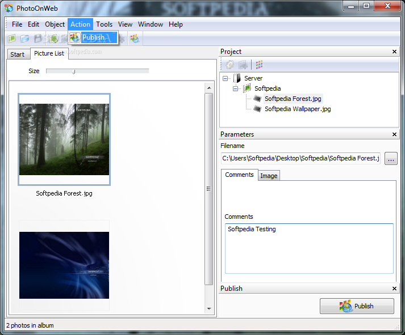
Task: Select Softpedia Wallpaper.jpg in the project tree
Action: click(x=298, y=109)
